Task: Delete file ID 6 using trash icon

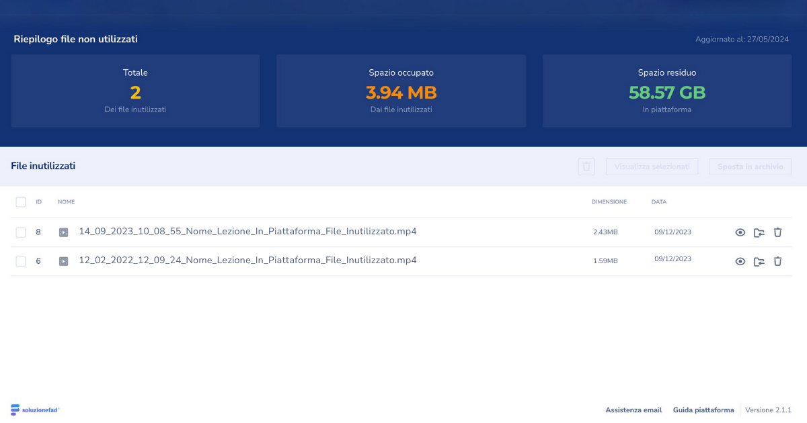Action: click(778, 262)
